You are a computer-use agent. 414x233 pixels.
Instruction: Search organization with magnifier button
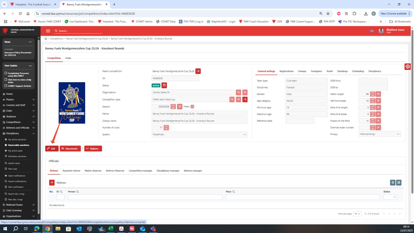coord(238,92)
